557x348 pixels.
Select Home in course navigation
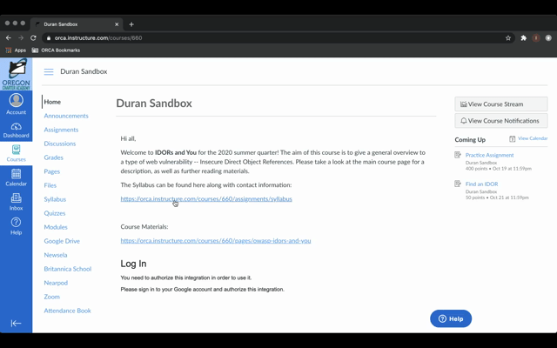pyautogui.click(x=52, y=102)
